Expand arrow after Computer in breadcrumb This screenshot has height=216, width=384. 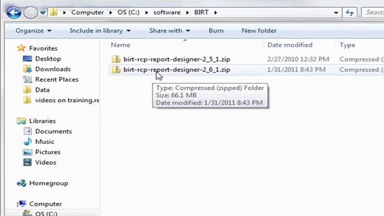coord(110,13)
